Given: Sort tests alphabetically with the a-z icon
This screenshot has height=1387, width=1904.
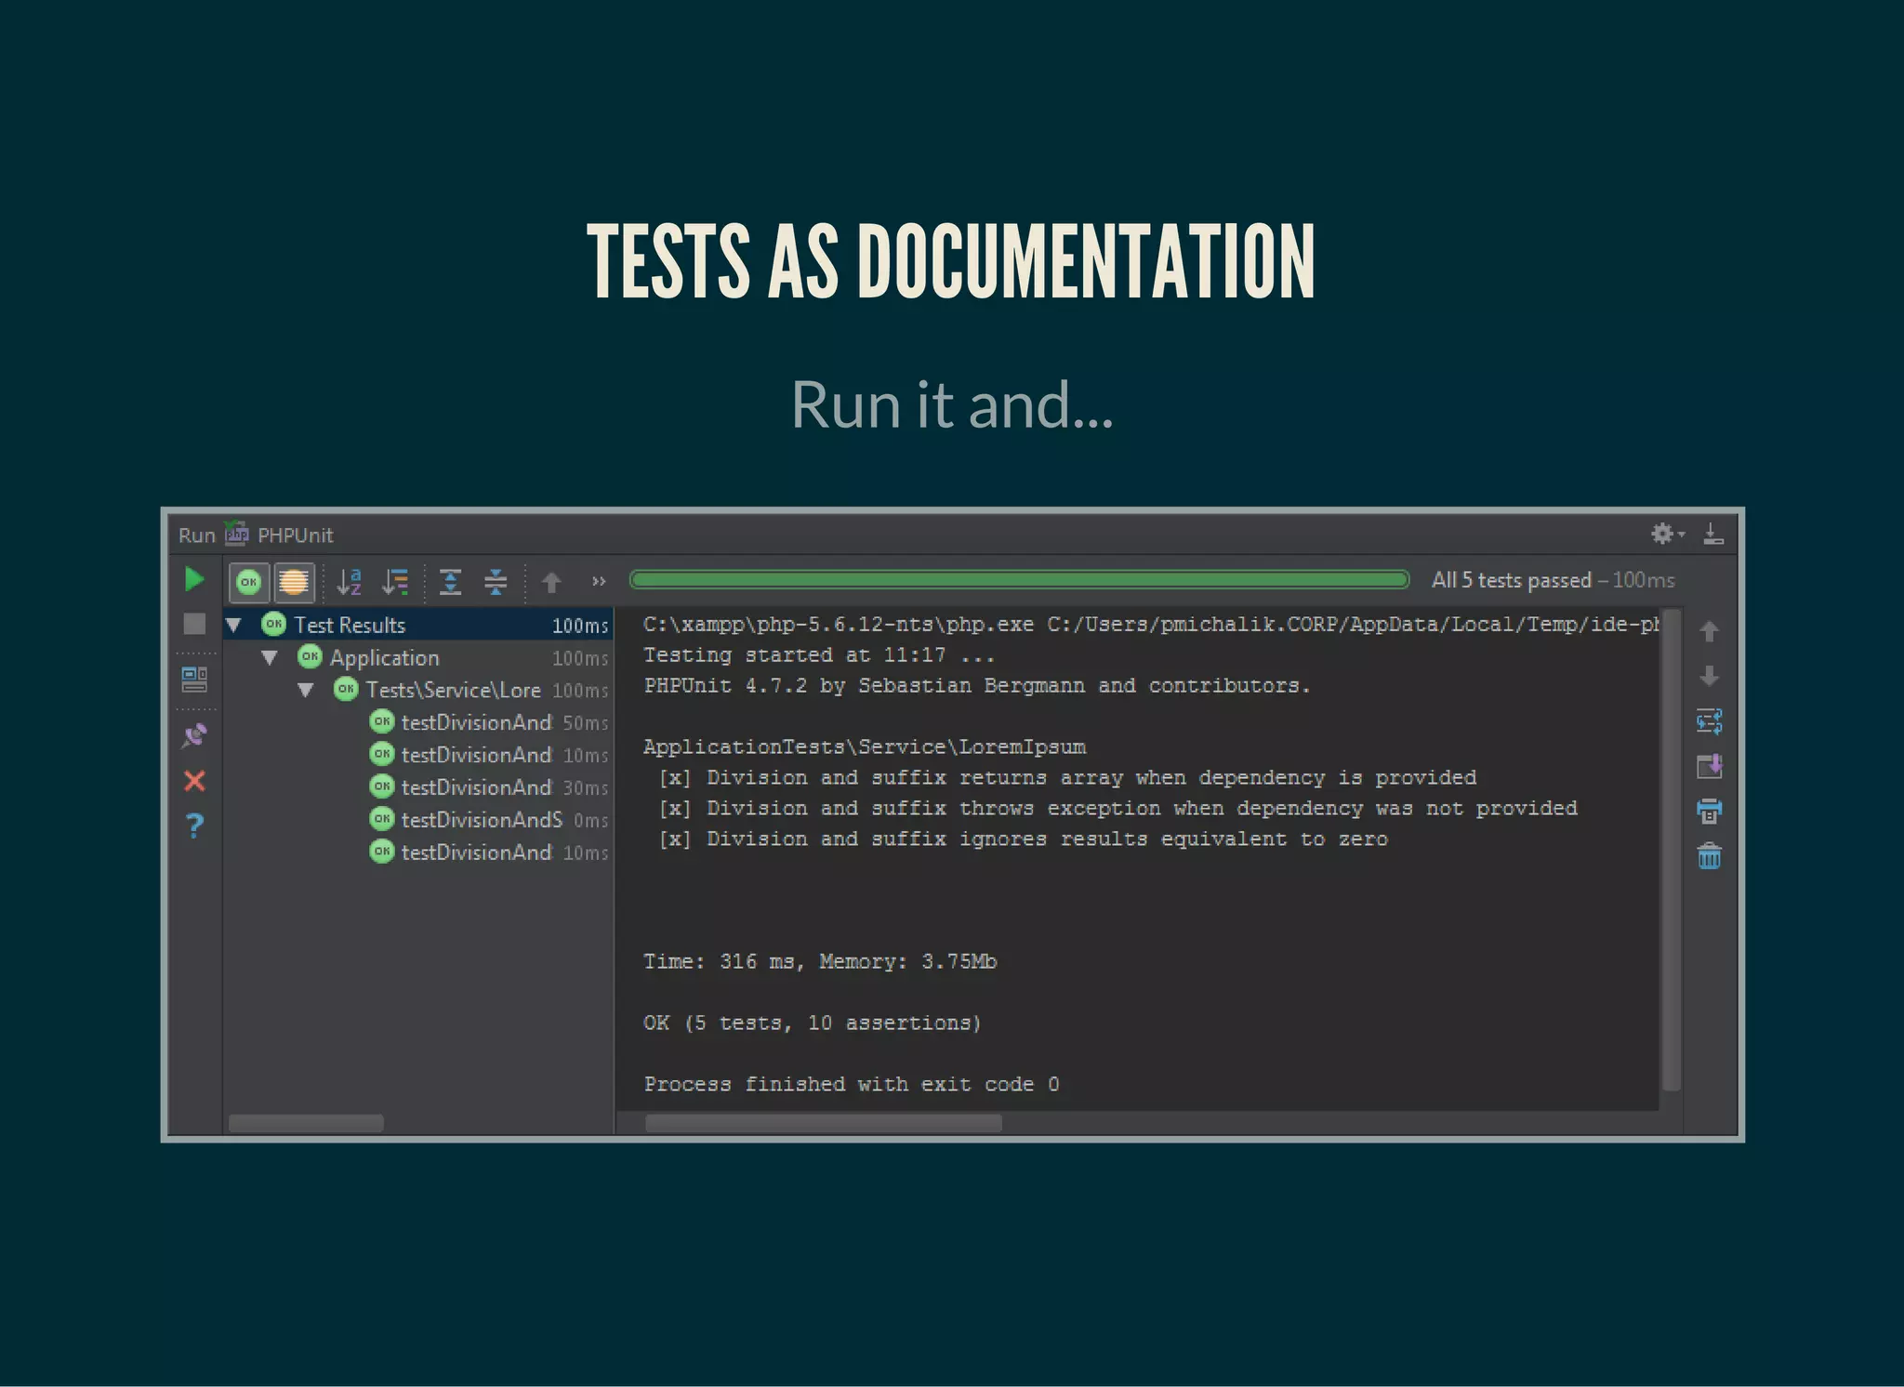Looking at the screenshot, I should (349, 582).
